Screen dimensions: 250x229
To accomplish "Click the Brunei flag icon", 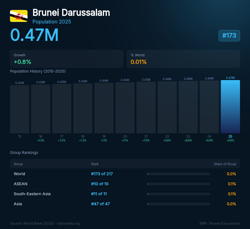I will 19,16.
